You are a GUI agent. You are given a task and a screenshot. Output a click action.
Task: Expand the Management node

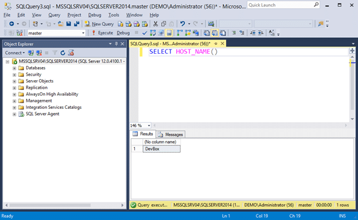click(x=14, y=101)
